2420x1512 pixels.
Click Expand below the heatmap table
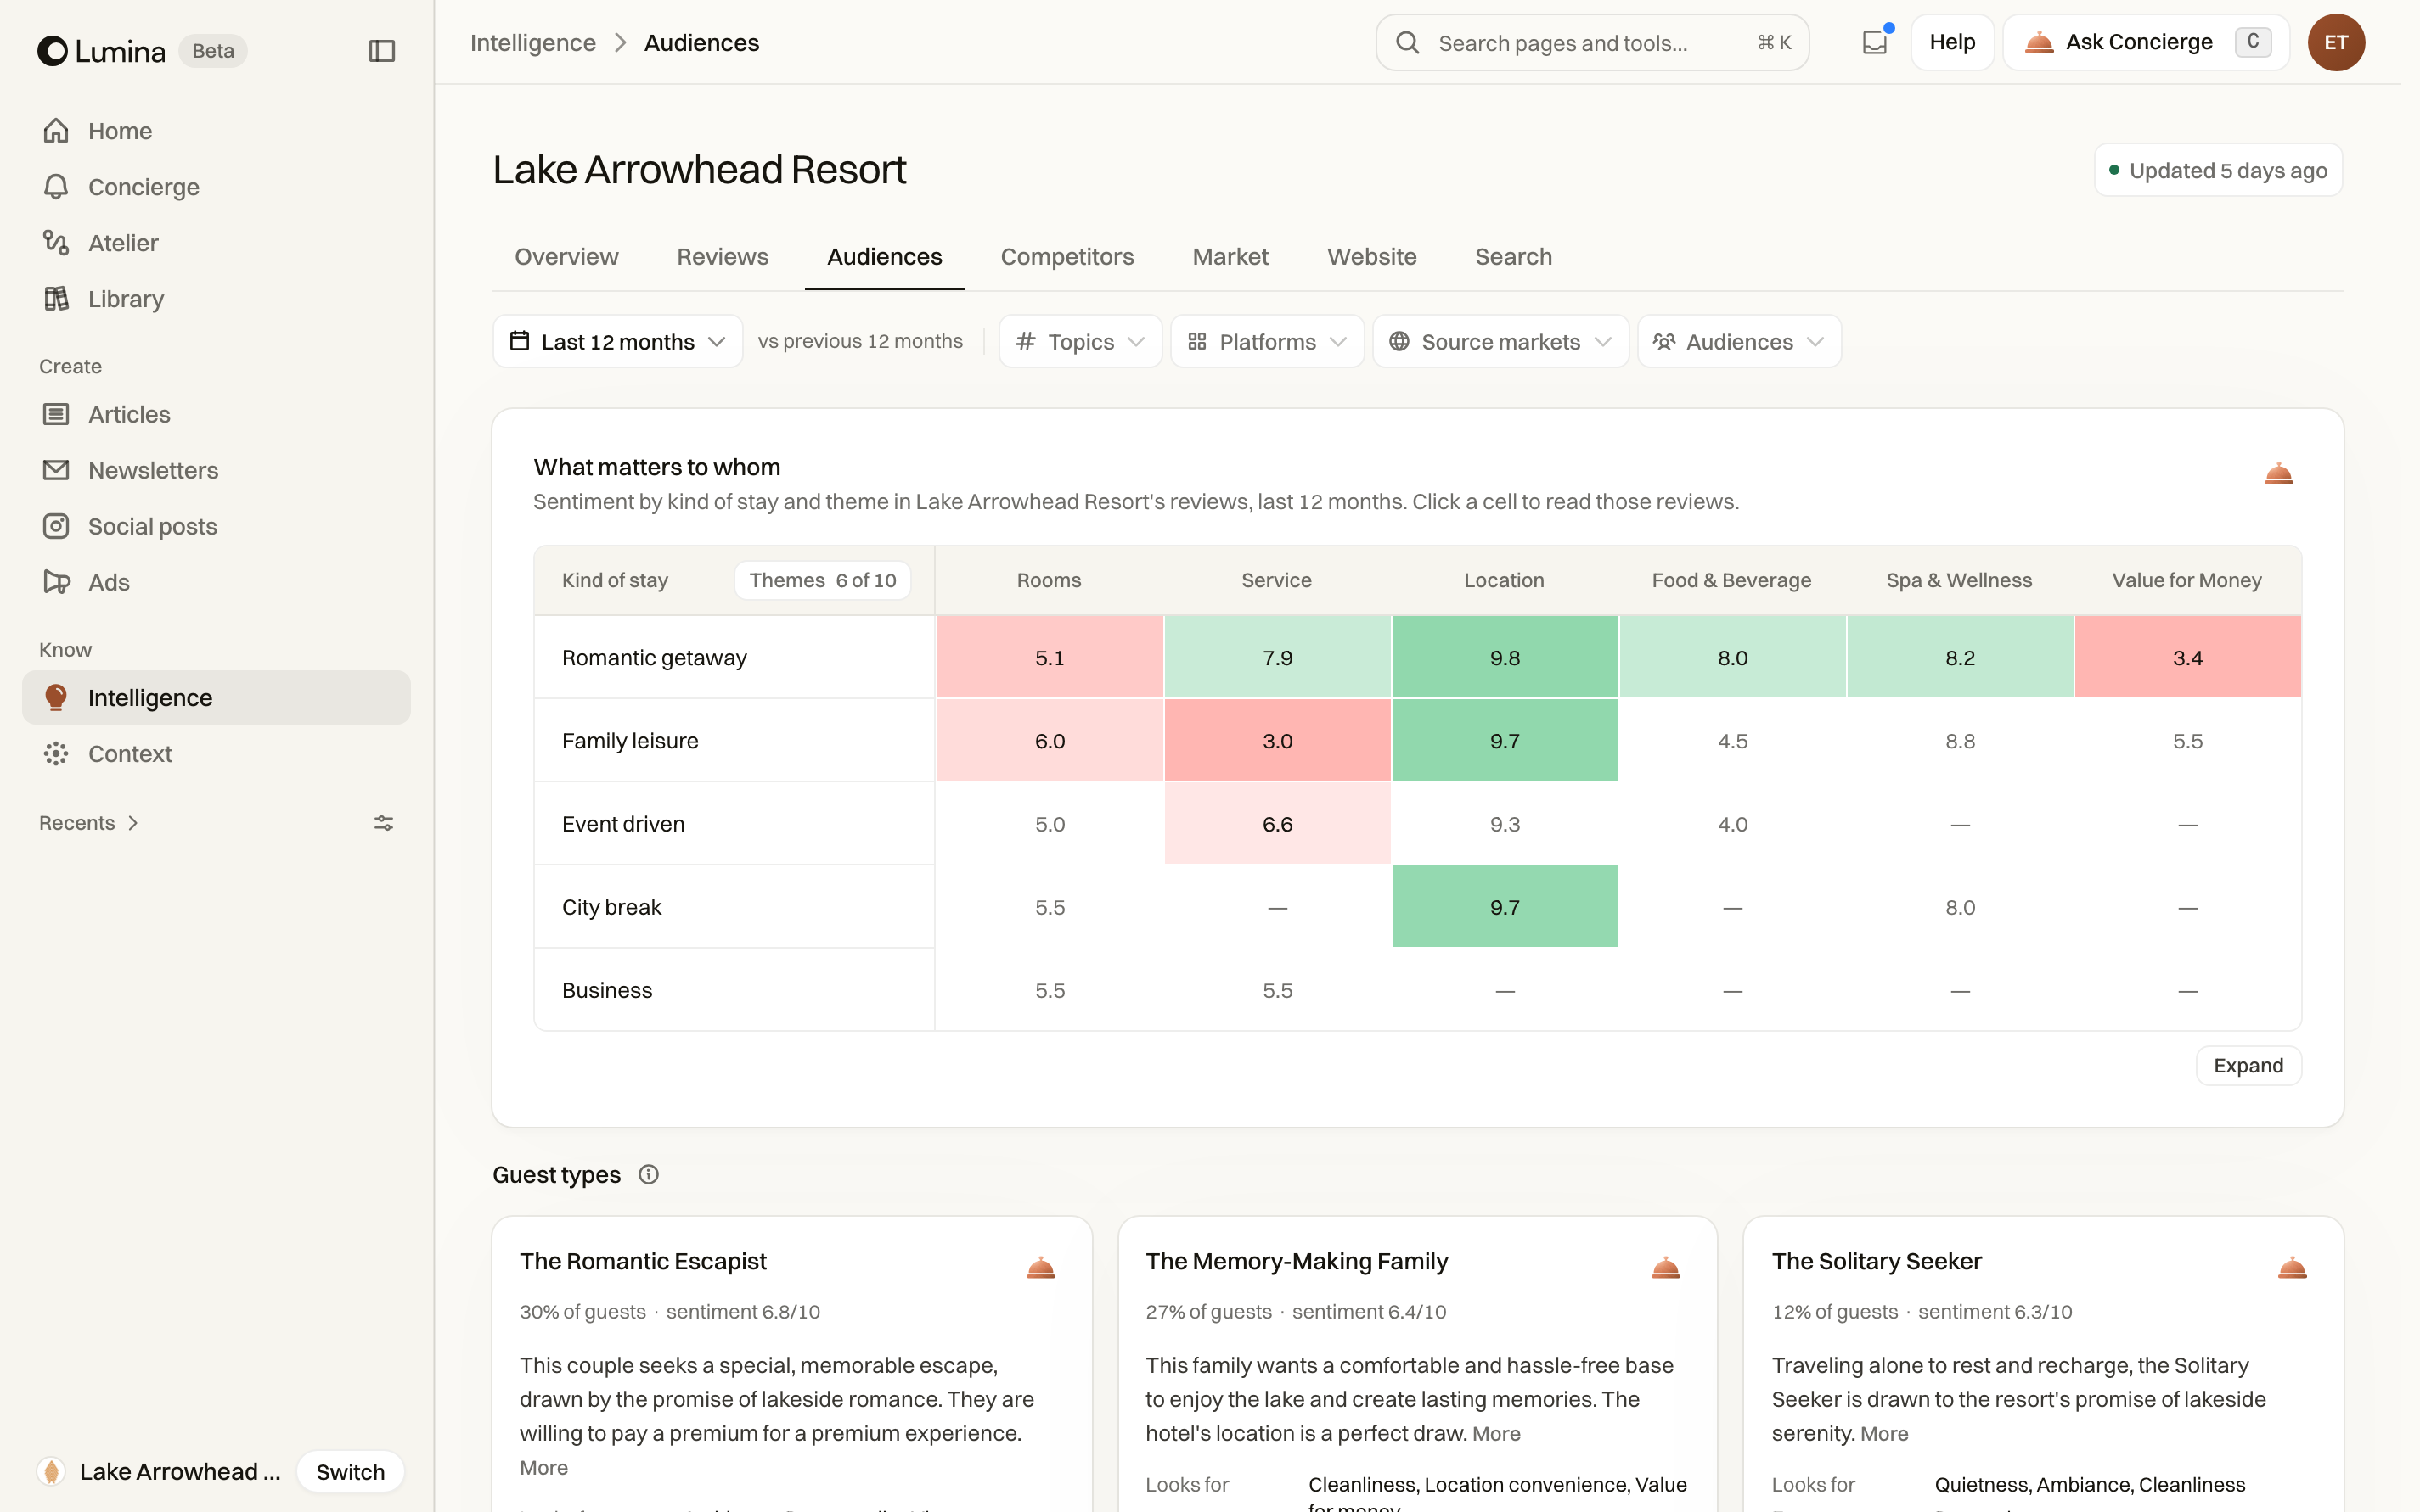click(2248, 1065)
